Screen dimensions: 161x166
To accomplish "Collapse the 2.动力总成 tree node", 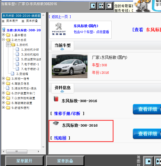I will point(3,40).
